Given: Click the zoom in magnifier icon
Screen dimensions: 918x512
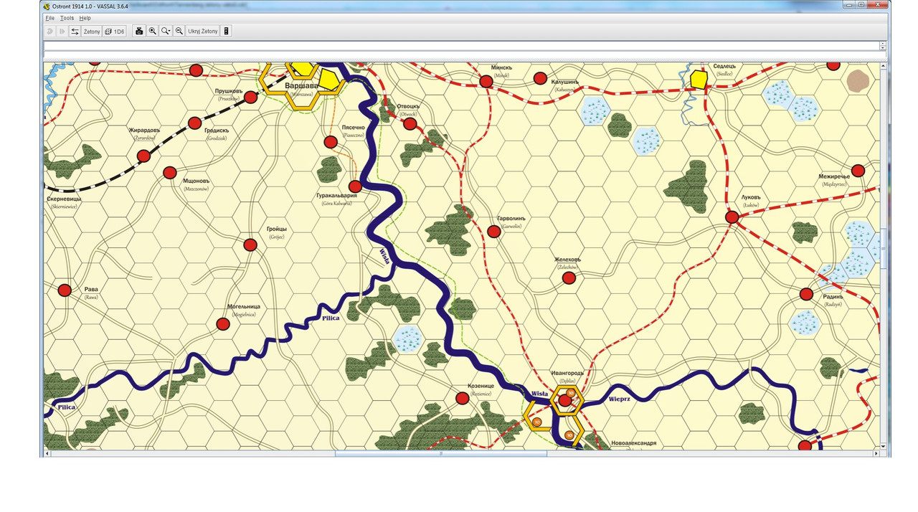Looking at the screenshot, I should tap(153, 32).
